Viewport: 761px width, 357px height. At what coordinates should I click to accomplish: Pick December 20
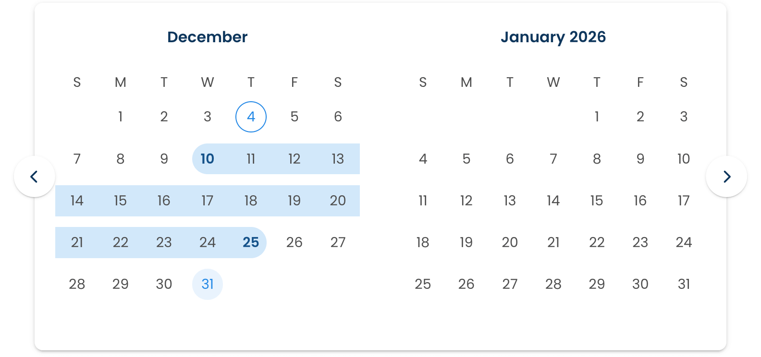click(x=338, y=201)
